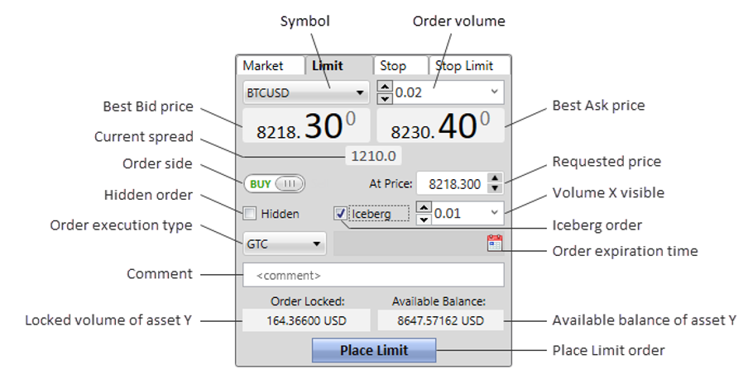This screenshot has width=748, height=383.
Task: Raise At Price using up arrow
Action: (496, 178)
